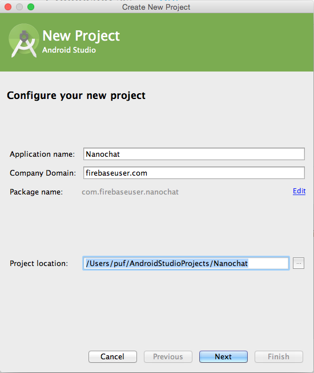Image resolution: width=314 pixels, height=373 pixels.
Task: Cancel the new project wizard
Action: (x=112, y=356)
